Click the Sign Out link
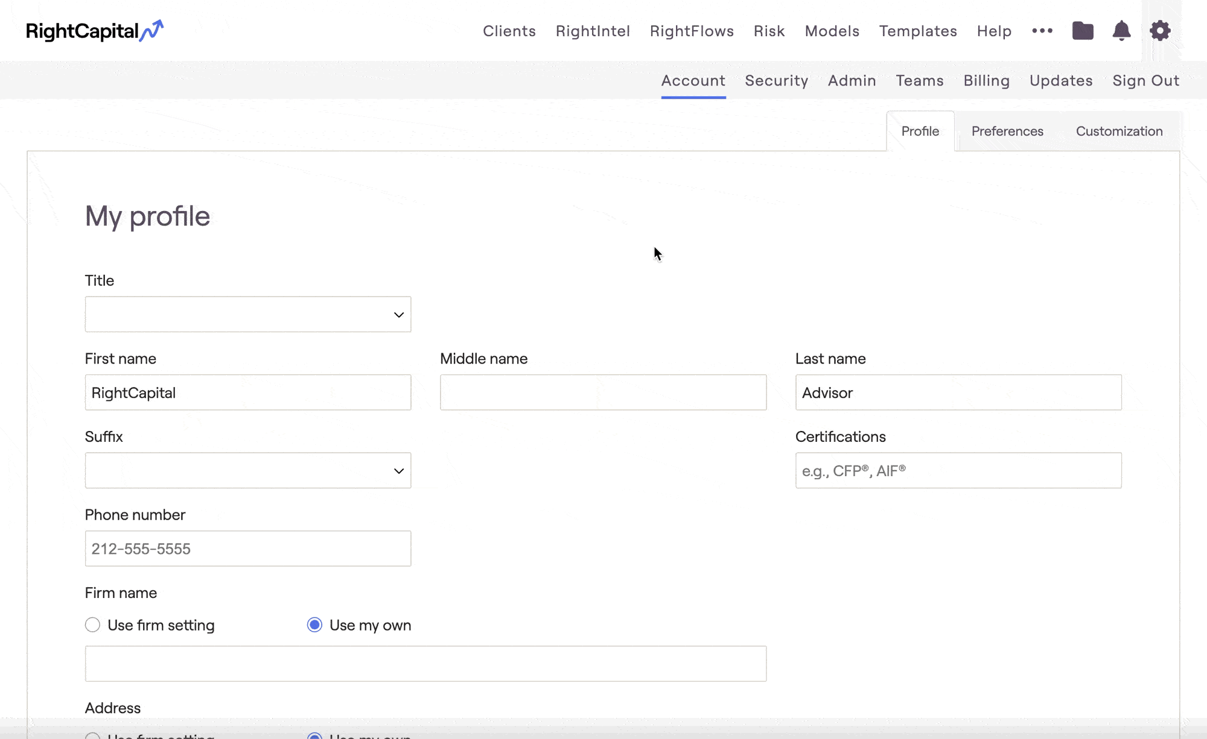This screenshot has width=1207, height=739. pos(1145,80)
